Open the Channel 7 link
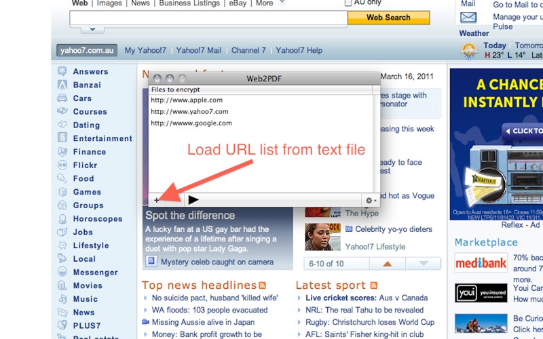543x339 pixels. point(248,50)
